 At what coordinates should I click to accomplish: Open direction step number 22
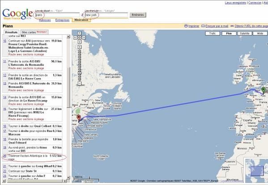pos(4,171)
